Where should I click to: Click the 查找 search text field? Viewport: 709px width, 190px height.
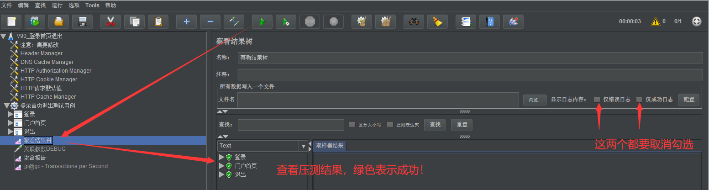pos(291,125)
